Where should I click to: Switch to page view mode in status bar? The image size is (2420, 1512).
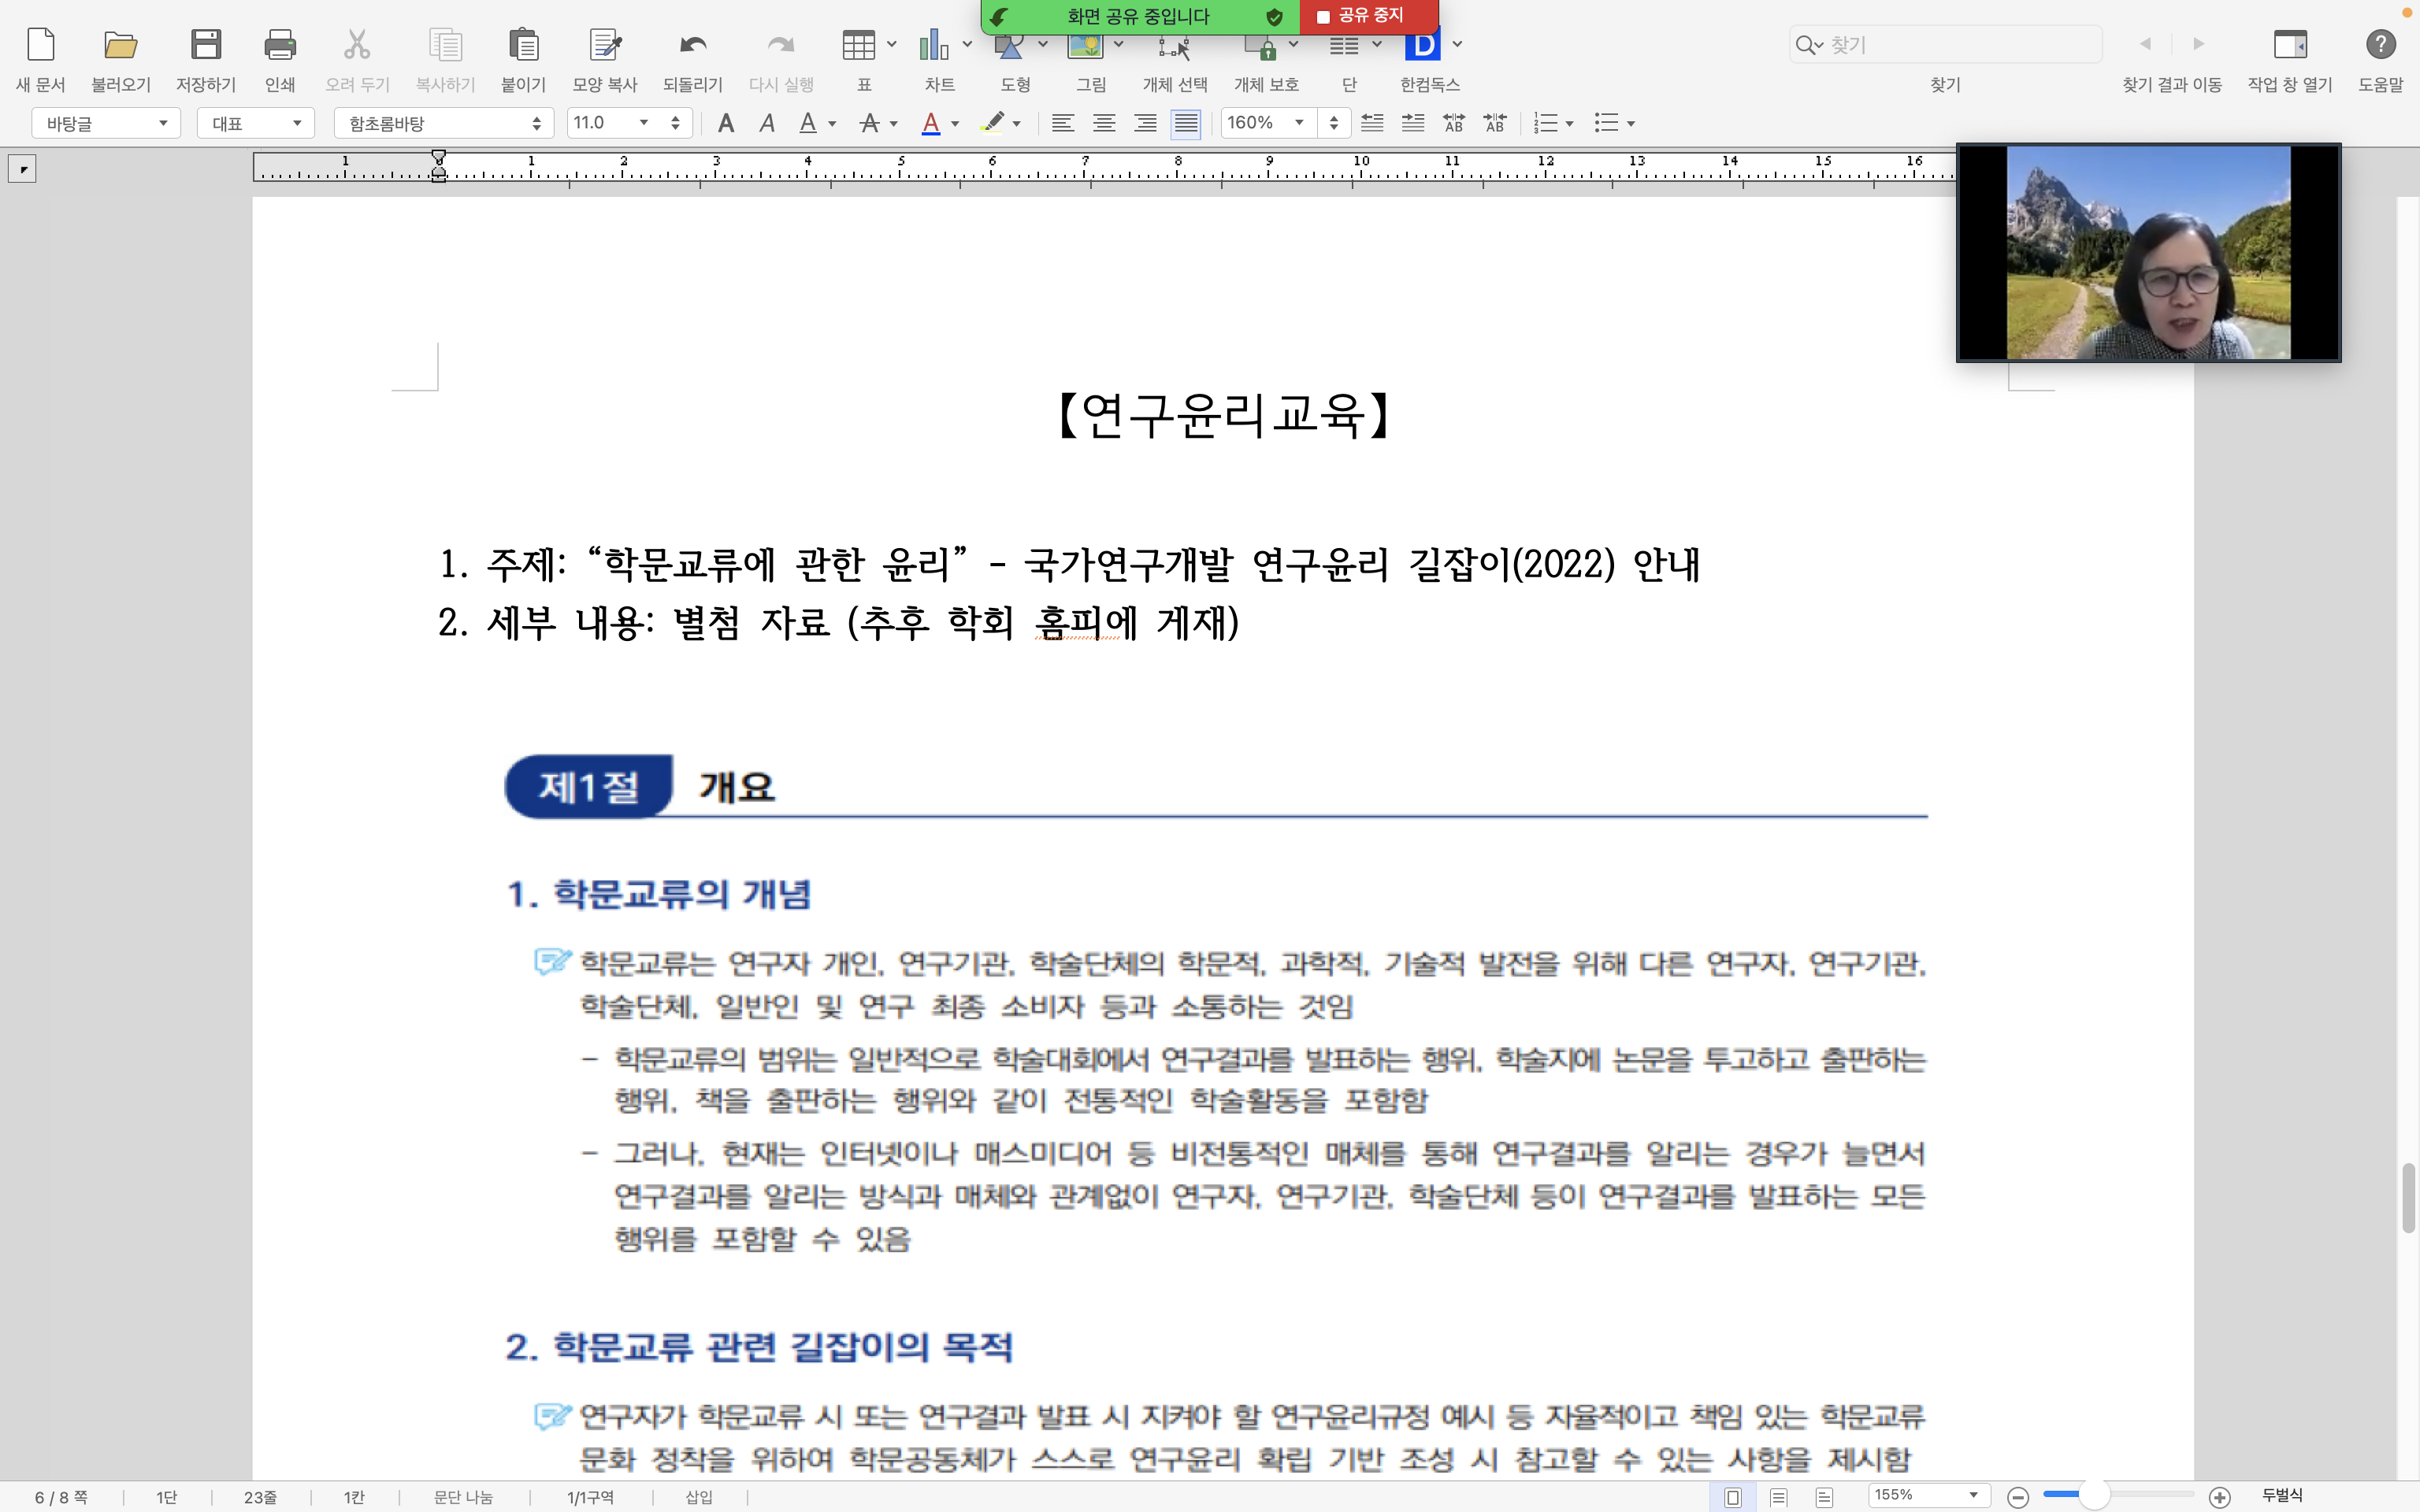tap(1733, 1497)
